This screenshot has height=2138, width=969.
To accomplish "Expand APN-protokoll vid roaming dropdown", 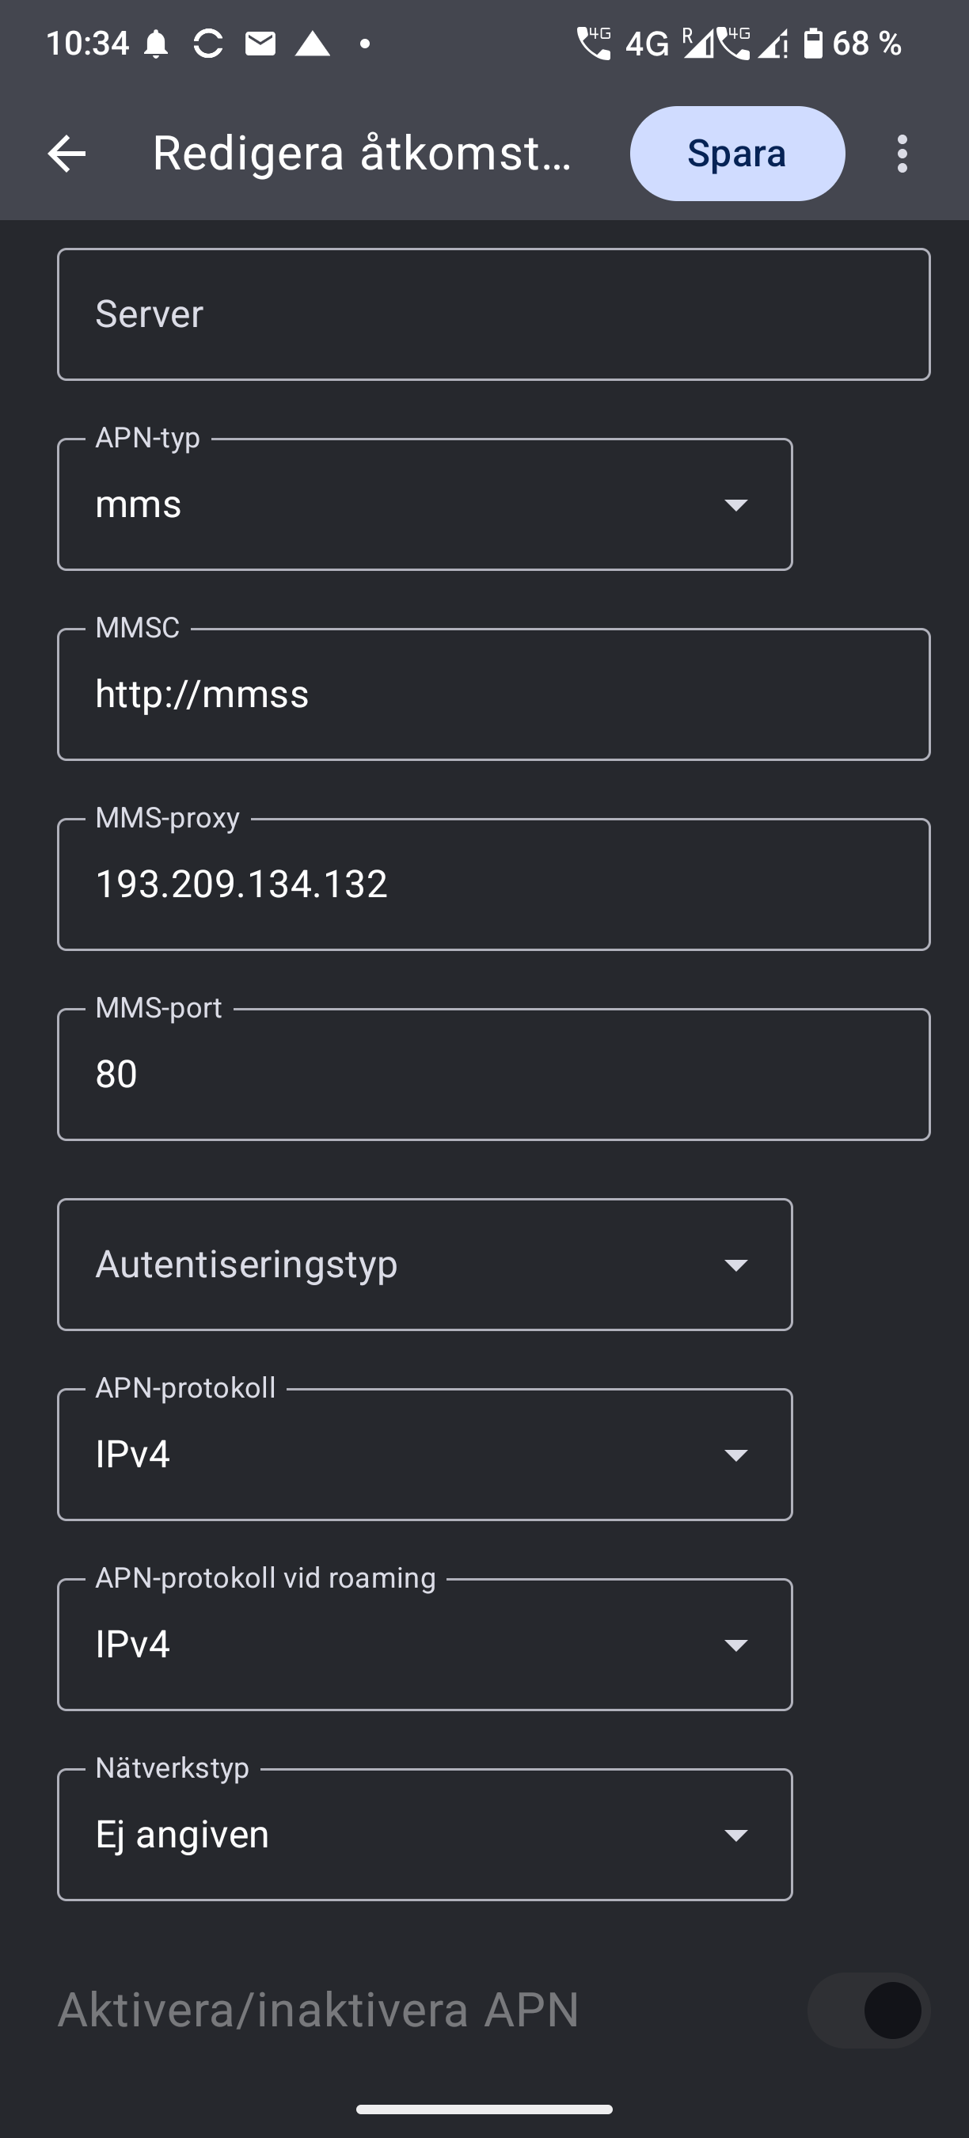I will [x=425, y=1644].
